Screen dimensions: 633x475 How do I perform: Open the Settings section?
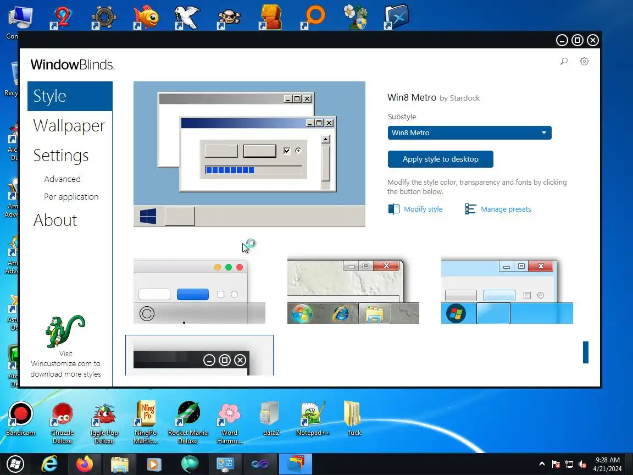point(61,156)
